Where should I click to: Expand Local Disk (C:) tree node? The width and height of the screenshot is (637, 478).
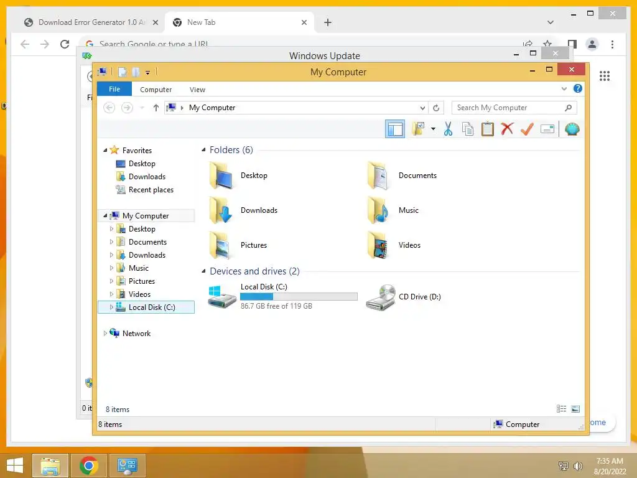pyautogui.click(x=111, y=307)
